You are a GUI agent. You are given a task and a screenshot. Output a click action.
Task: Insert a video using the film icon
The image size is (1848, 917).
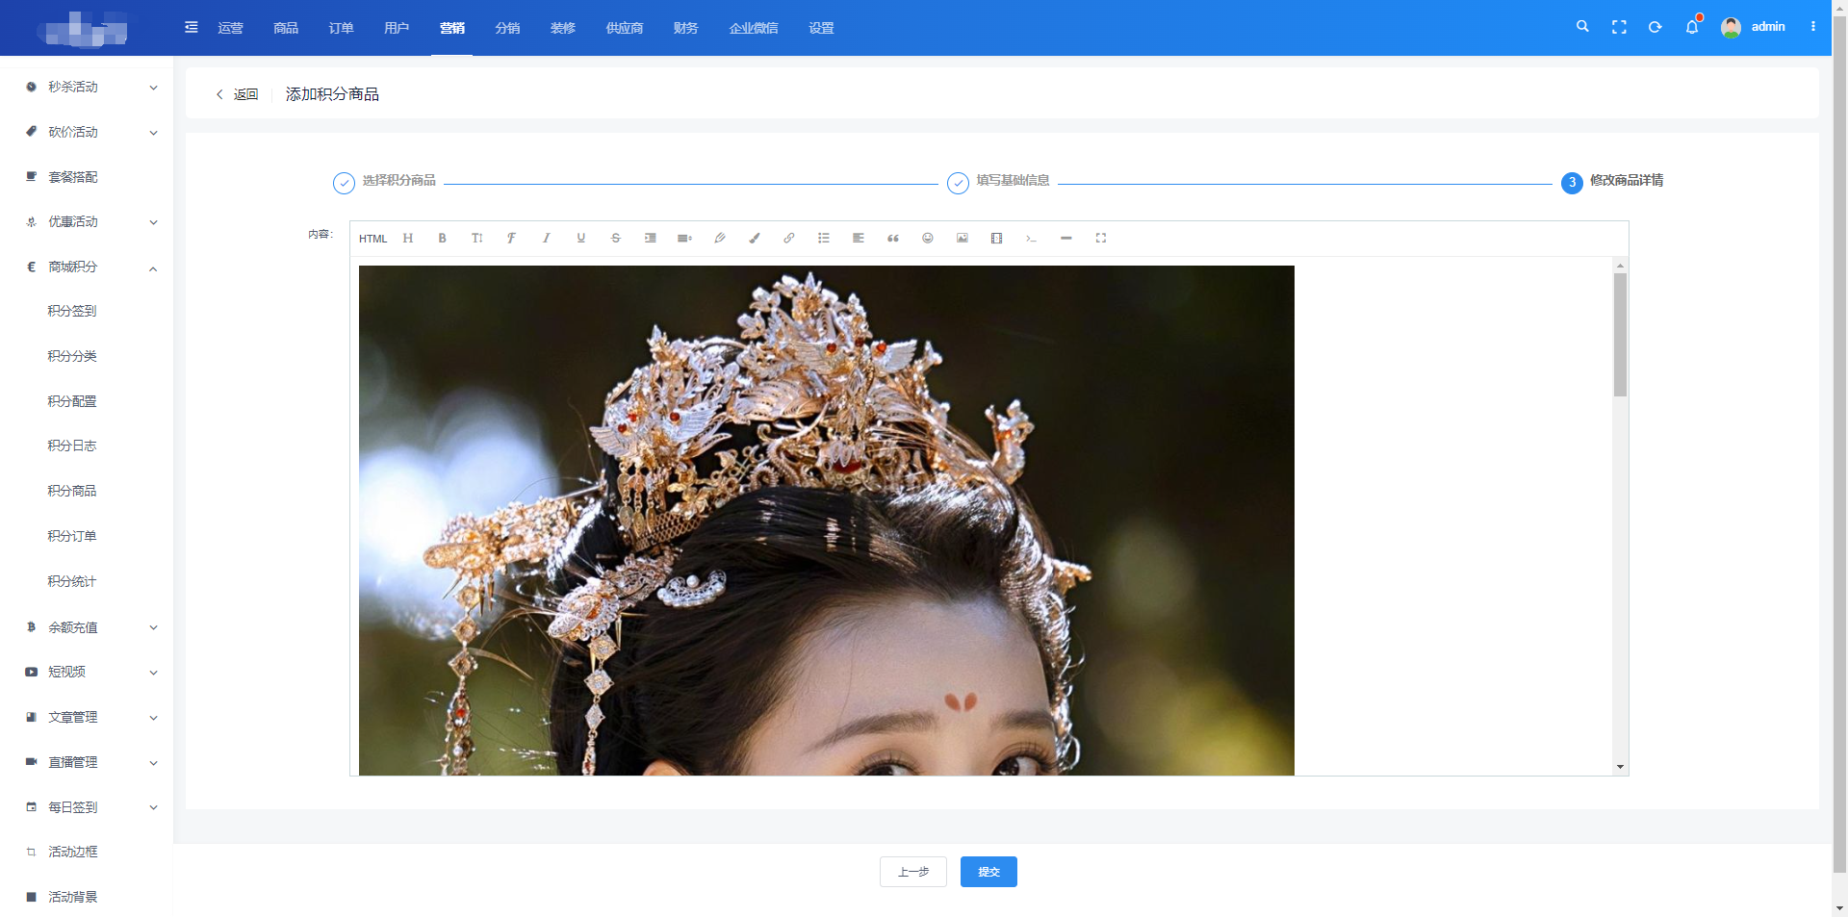[997, 239]
